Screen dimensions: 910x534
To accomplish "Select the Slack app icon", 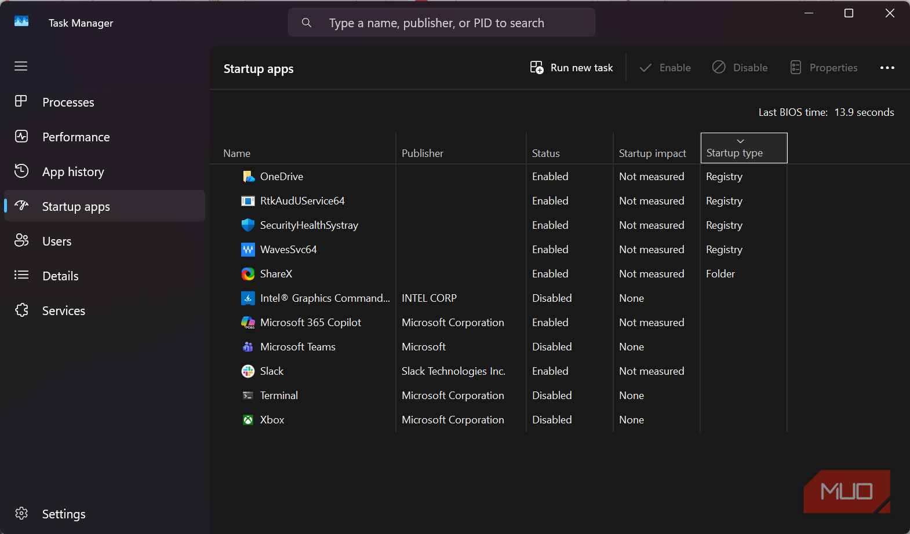I will [248, 371].
